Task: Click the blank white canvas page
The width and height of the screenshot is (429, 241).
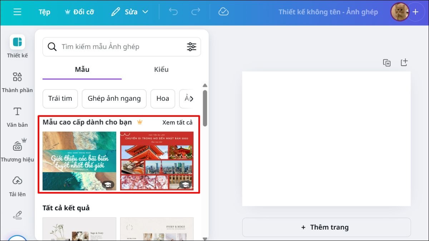Action: point(326,139)
